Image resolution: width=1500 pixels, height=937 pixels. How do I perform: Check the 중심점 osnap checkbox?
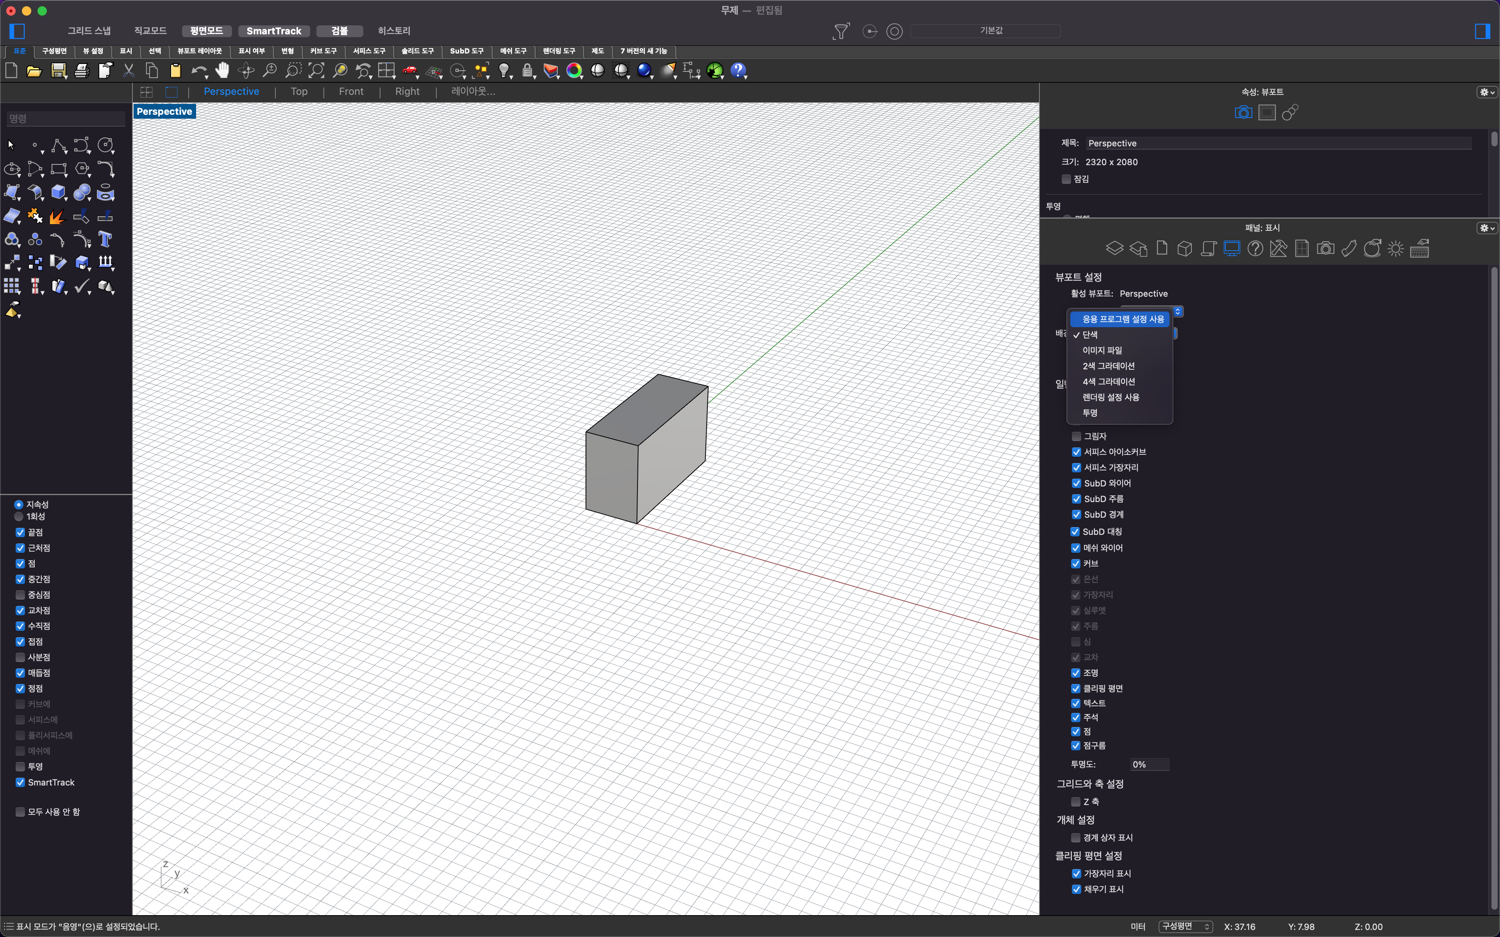pos(20,595)
